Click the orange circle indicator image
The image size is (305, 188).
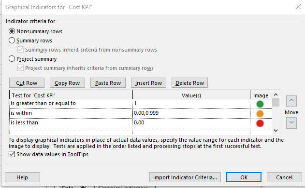pos(260,114)
